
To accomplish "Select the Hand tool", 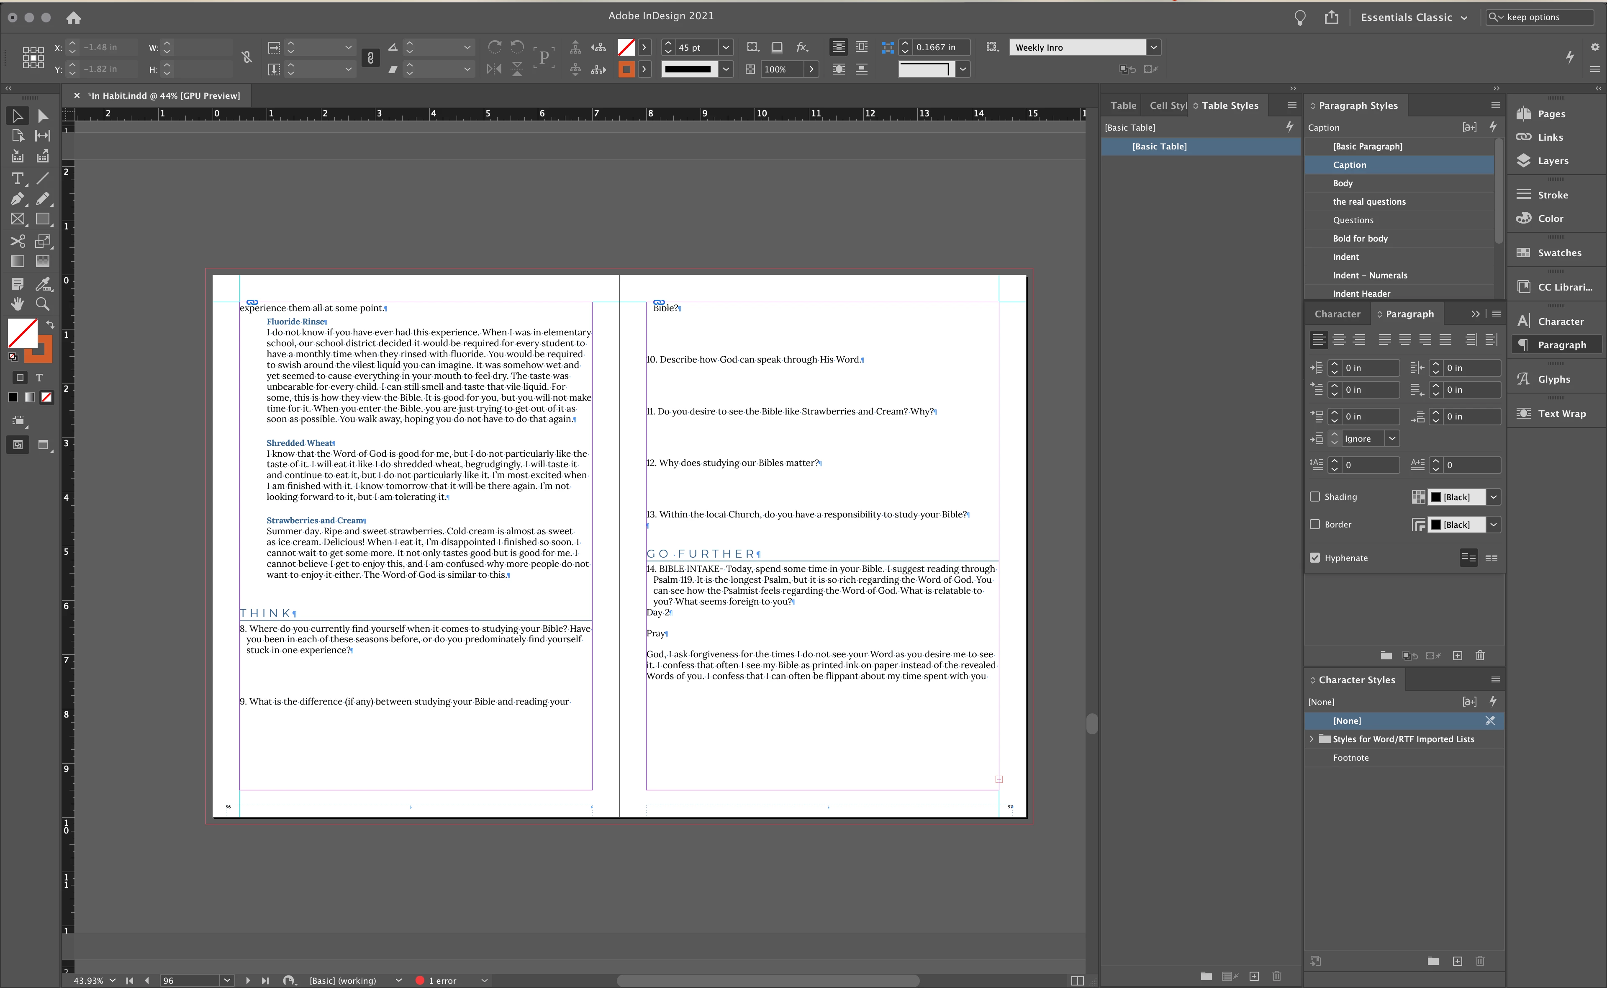I will tap(18, 304).
